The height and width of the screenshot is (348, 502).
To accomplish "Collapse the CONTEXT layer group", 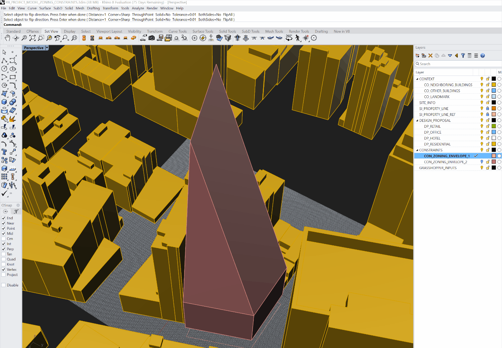I will [417, 79].
